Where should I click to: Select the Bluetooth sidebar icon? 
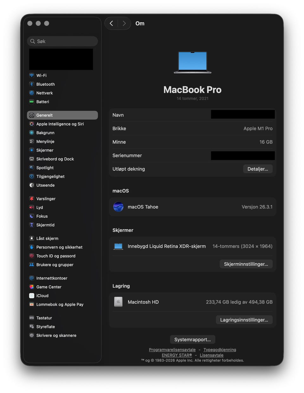coord(32,84)
